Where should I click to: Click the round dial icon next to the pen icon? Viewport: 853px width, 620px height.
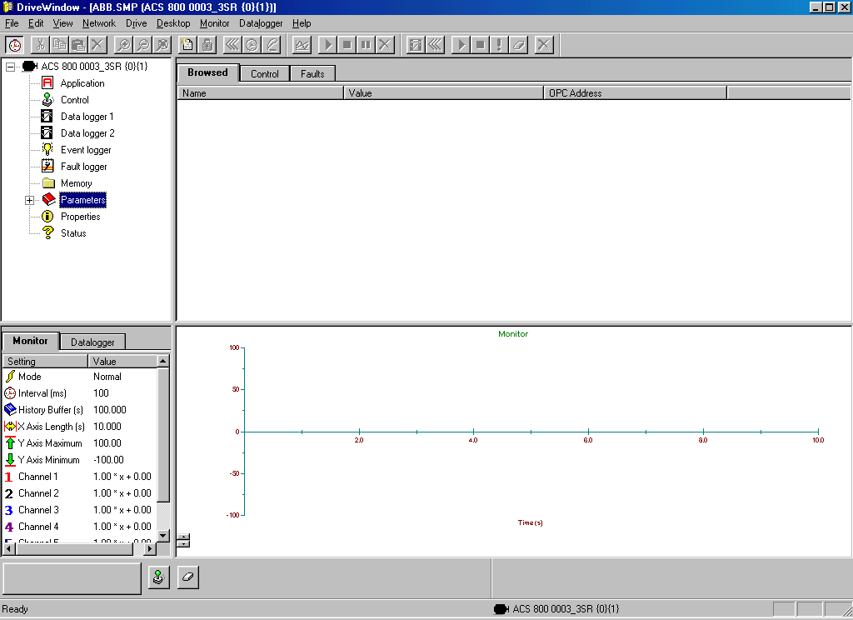[x=252, y=45]
